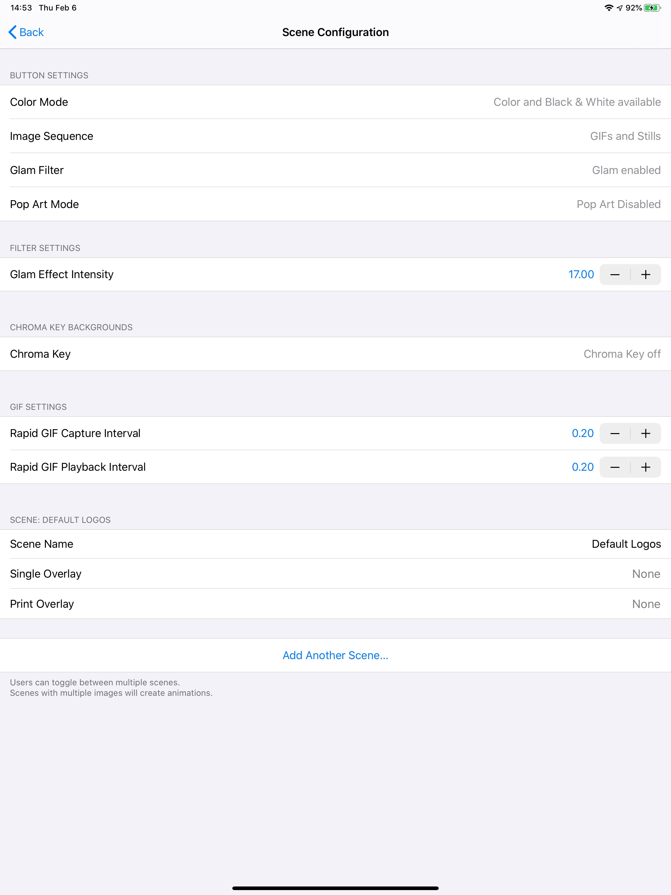This screenshot has width=671, height=895.
Task: Increase Rapid GIF Capture Interval with plus
Action: (645, 433)
